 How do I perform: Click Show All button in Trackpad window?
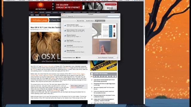point(70,16)
